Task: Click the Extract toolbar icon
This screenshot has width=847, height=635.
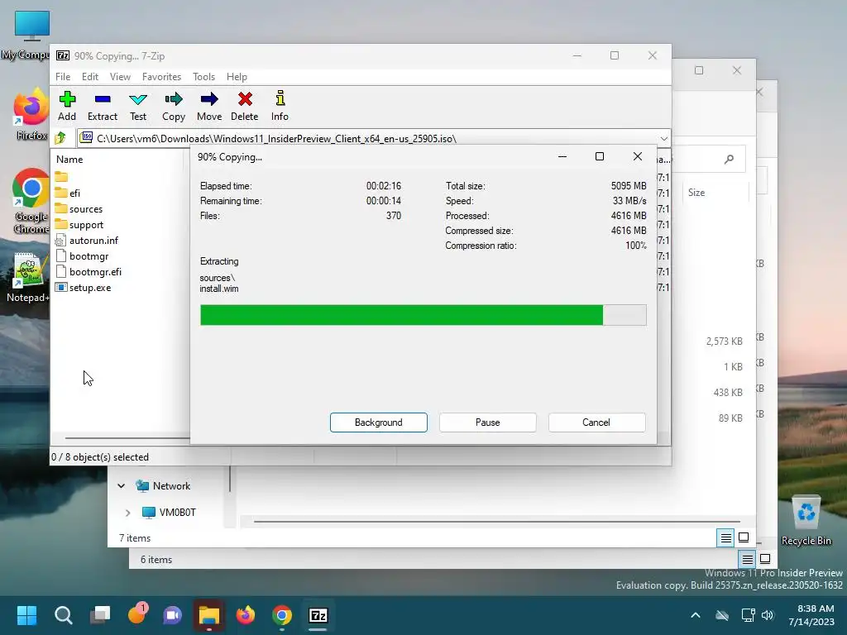Action: click(102, 106)
